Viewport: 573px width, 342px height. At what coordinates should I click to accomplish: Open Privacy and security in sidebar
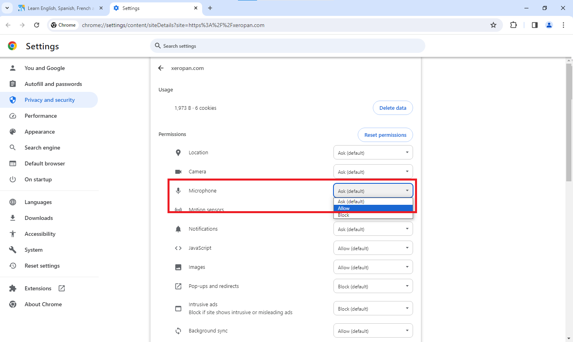pos(49,100)
